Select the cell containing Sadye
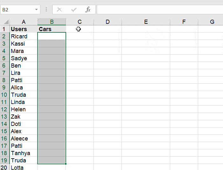Image resolution: width=223 pixels, height=170 pixels. tap(24, 58)
